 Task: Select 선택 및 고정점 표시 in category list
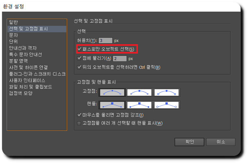[37, 29]
